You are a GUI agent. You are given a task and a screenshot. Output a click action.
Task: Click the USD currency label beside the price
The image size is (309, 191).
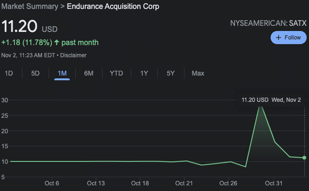pyautogui.click(x=50, y=29)
